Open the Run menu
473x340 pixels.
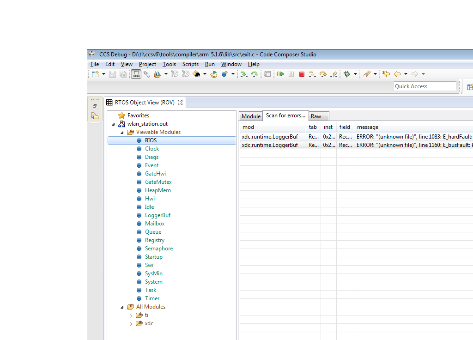210,64
